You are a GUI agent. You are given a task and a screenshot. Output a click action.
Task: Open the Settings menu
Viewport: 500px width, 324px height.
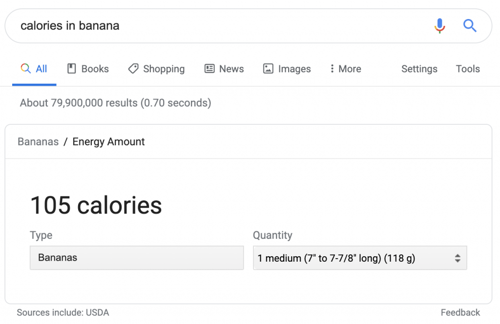(419, 69)
